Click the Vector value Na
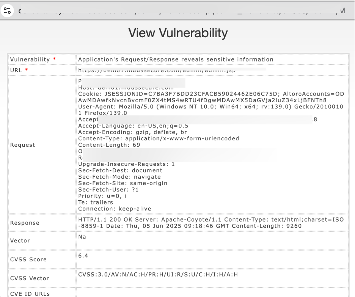Viewport: 355px width, 297px height. coord(82,236)
